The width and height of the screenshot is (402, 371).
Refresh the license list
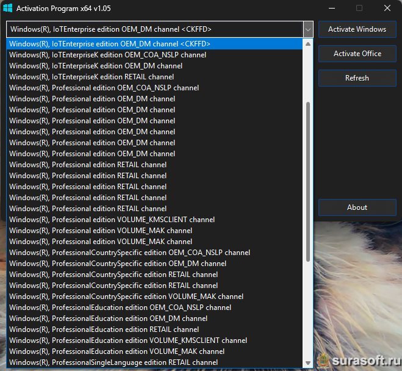tap(357, 78)
